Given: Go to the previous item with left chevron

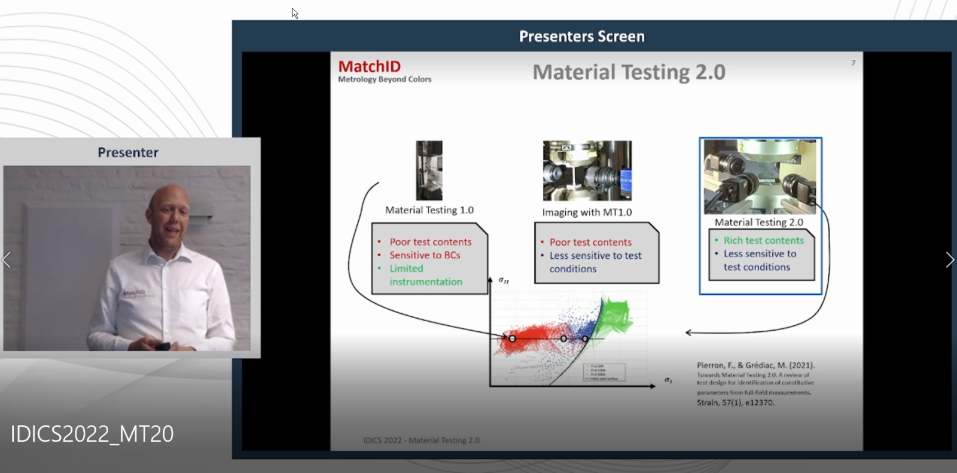Looking at the screenshot, I should (7, 260).
